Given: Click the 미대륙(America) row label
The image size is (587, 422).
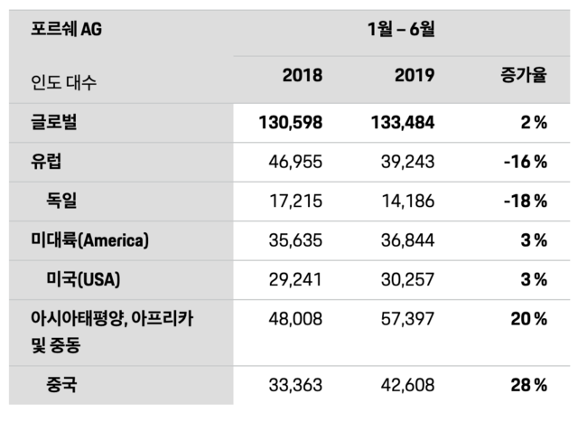Looking at the screenshot, I should (x=89, y=240).
